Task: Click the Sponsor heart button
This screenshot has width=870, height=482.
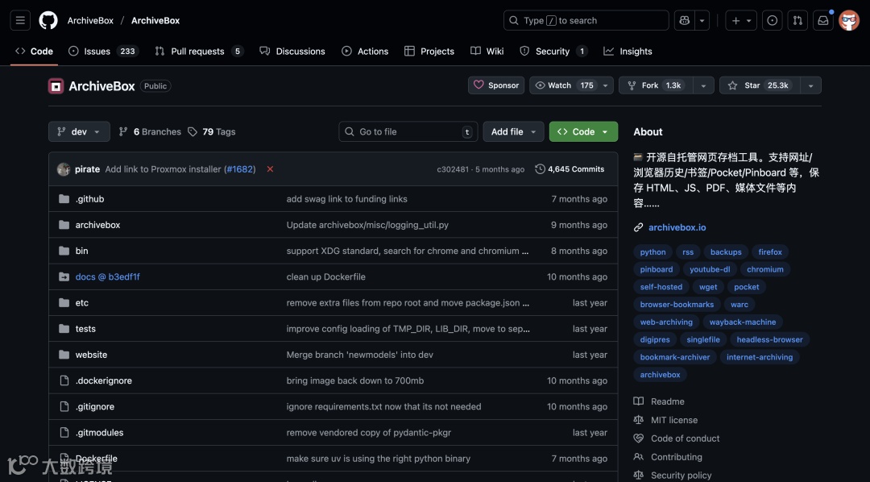Action: pos(496,85)
